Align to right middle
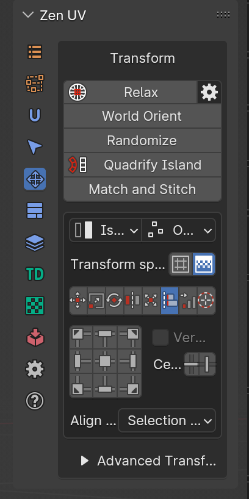The width and height of the screenshot is (249, 499). tap(129, 361)
